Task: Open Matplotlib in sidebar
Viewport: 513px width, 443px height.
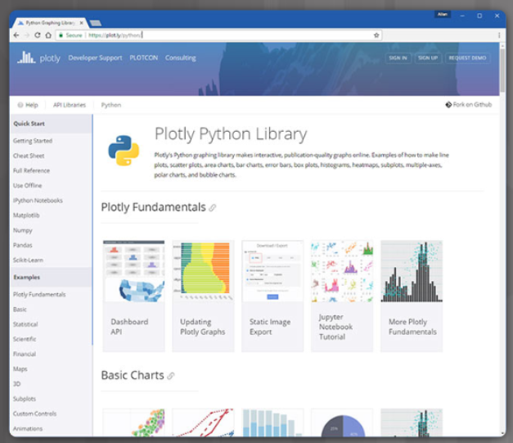Action: tap(26, 215)
